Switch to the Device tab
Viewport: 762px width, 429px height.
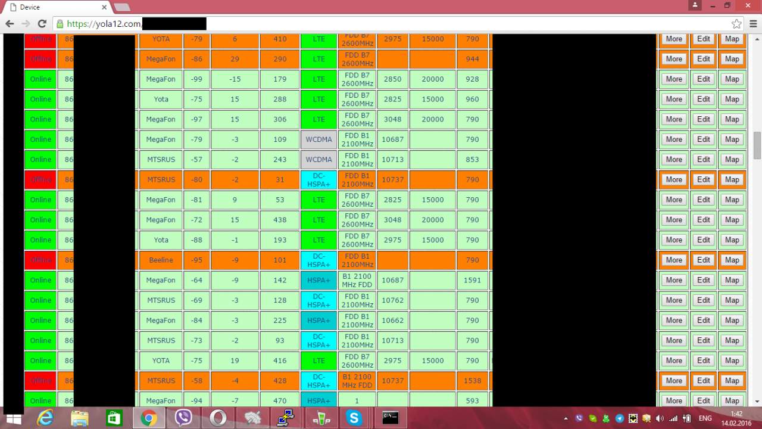[x=57, y=7]
